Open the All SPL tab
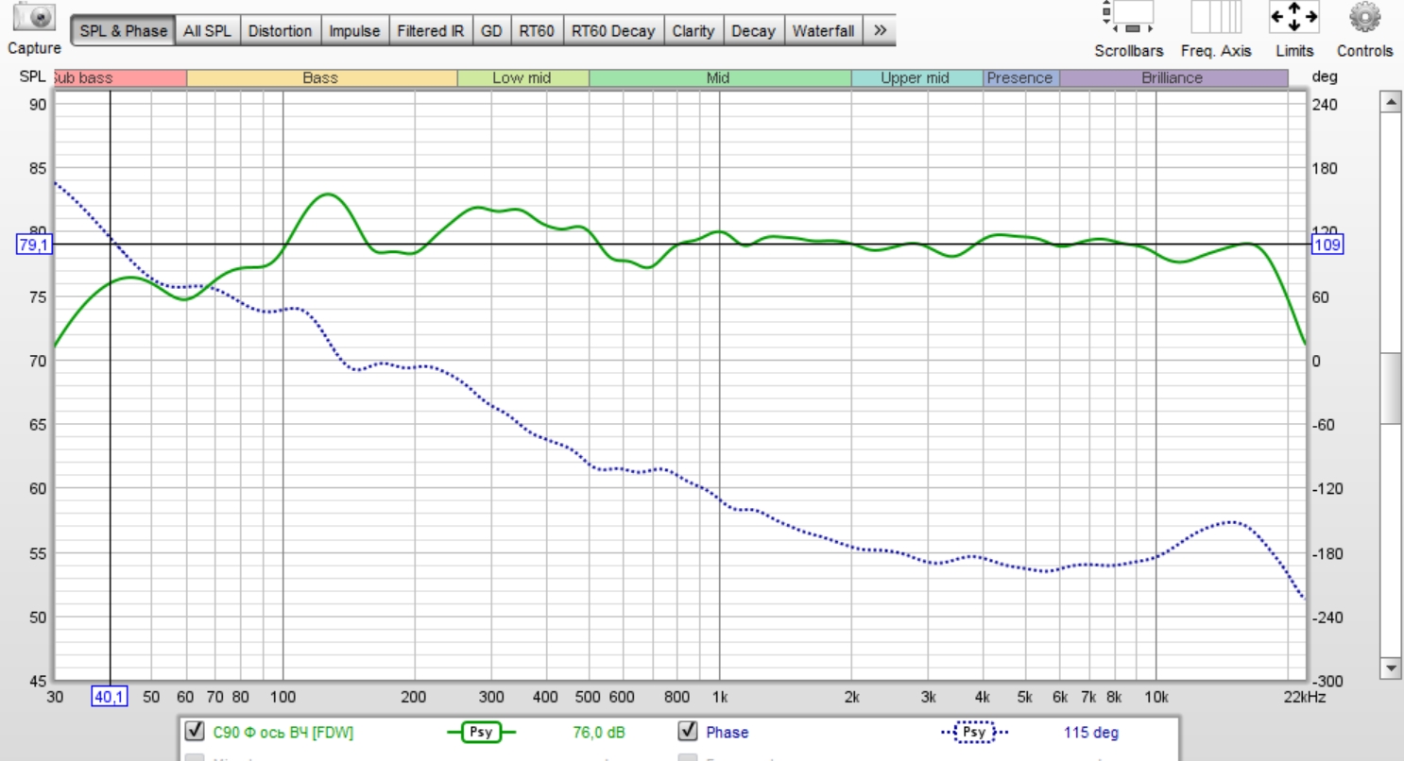 pyautogui.click(x=207, y=31)
